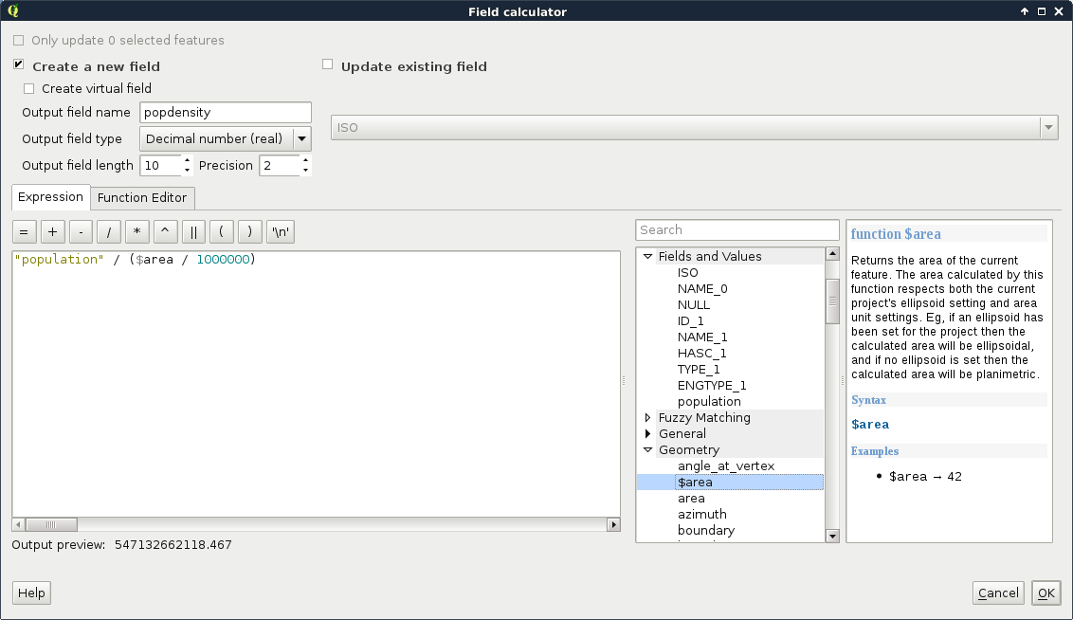Insert the minus operator
Image resolution: width=1073 pixels, height=620 pixels.
(x=81, y=231)
